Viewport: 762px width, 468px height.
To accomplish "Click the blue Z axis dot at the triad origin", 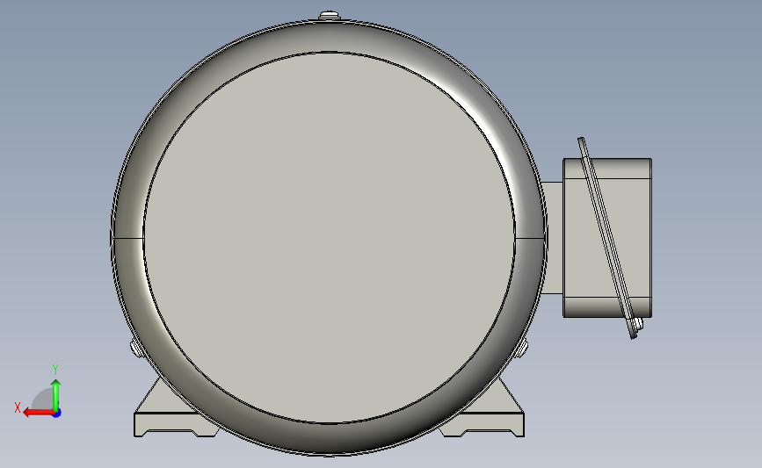I will point(57,414).
